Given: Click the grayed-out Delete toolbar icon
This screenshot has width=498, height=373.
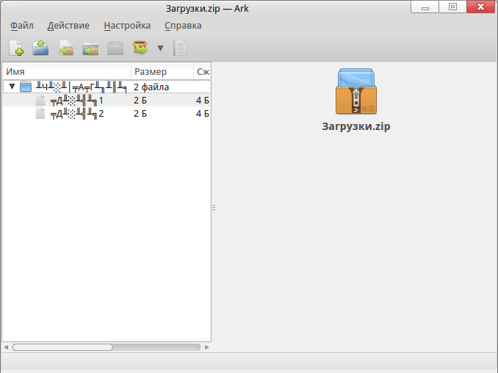Looking at the screenshot, I should 115,48.
